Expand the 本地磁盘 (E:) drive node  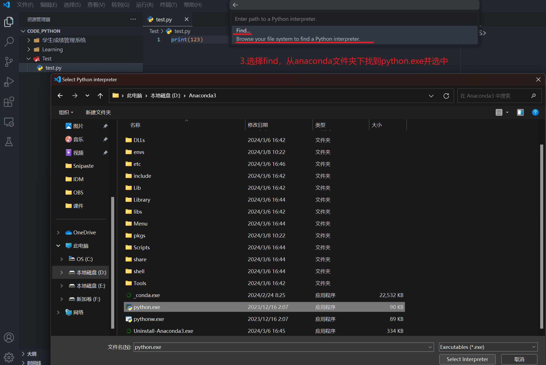coord(61,286)
